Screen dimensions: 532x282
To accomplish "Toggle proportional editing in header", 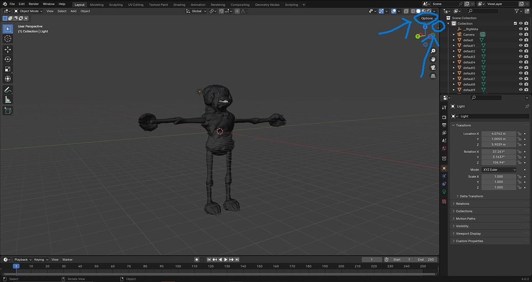I will (237, 11).
